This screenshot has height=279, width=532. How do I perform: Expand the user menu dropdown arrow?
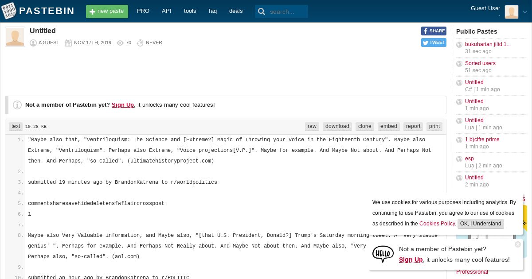[525, 12]
